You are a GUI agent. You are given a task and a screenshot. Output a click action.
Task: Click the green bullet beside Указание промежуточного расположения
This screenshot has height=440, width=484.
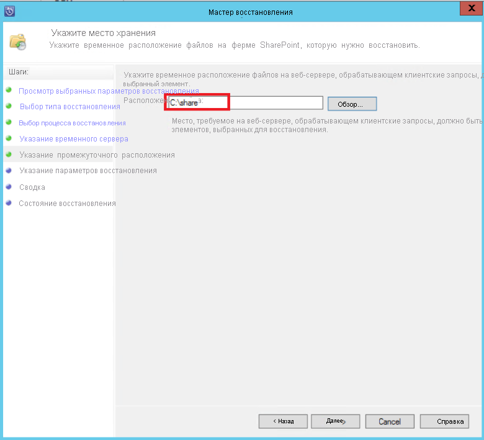click(9, 154)
